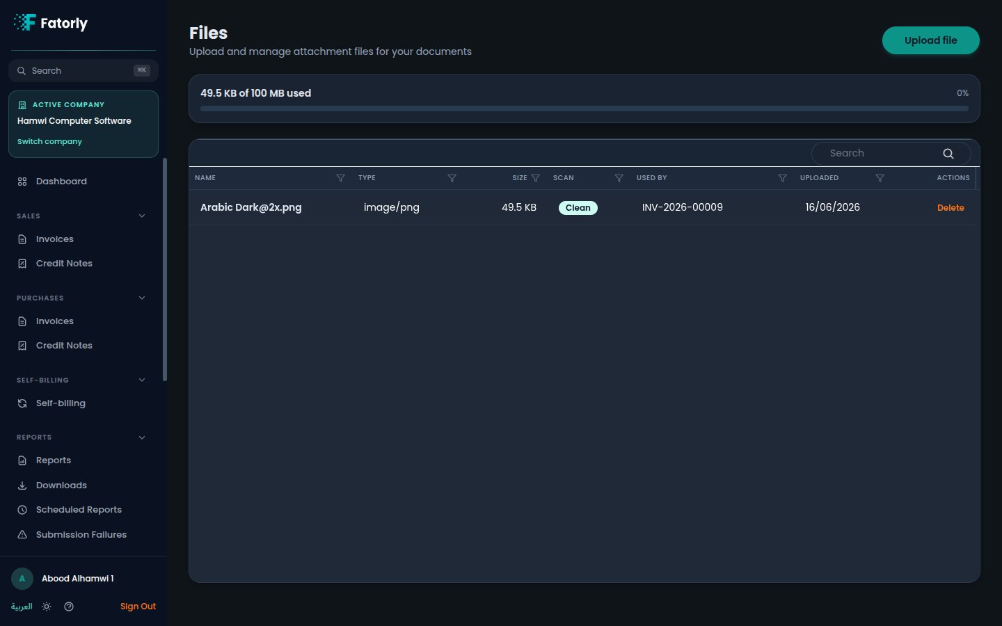Toggle light theme with sun icon
This screenshot has width=1002, height=626.
47,607
